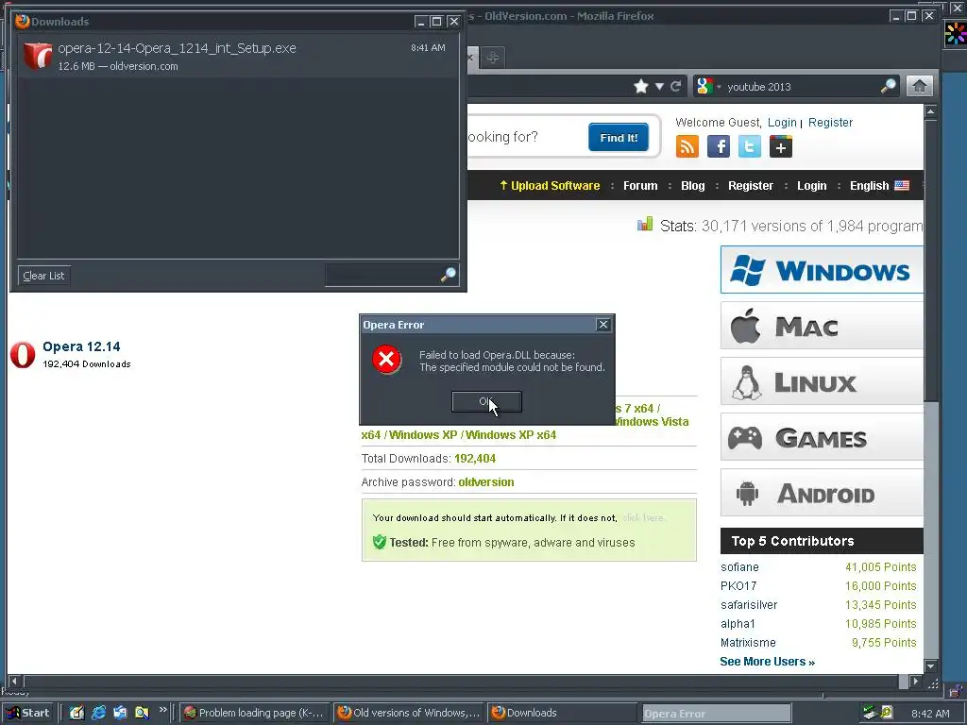The height and width of the screenshot is (725, 967).
Task: Select the Mac category banner
Action: click(x=823, y=326)
